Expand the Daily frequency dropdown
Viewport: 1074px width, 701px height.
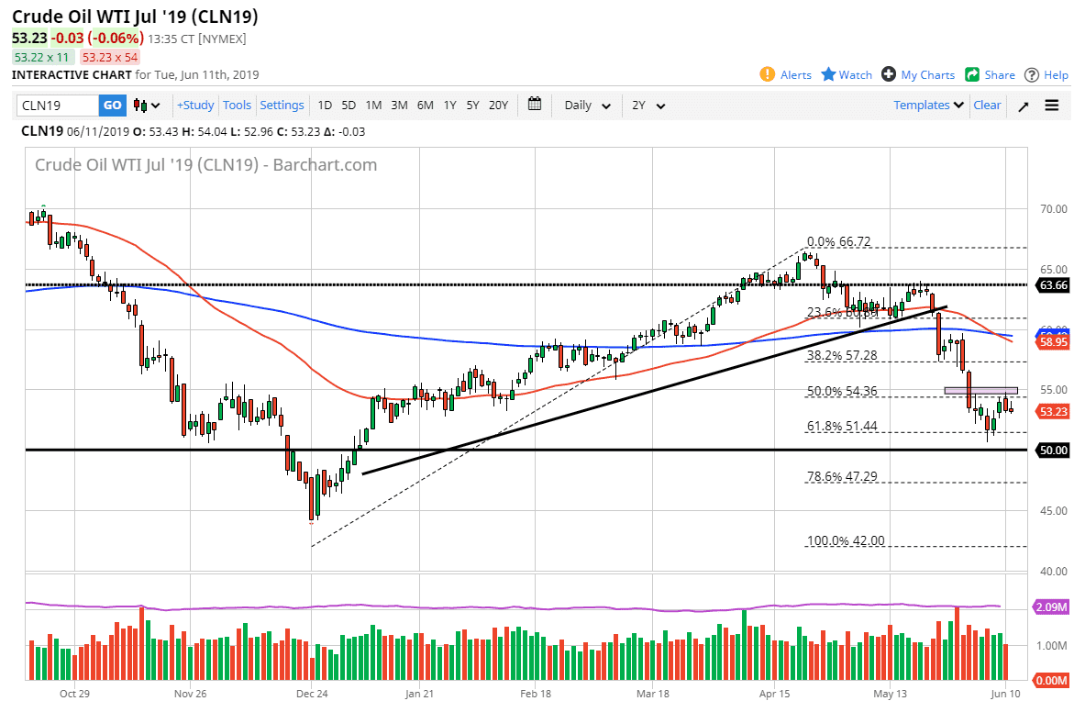588,106
